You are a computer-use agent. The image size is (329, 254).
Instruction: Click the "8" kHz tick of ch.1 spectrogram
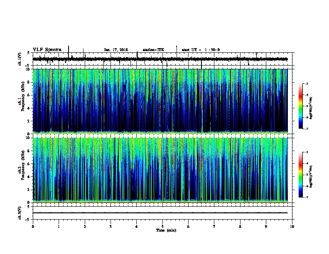tap(29, 82)
